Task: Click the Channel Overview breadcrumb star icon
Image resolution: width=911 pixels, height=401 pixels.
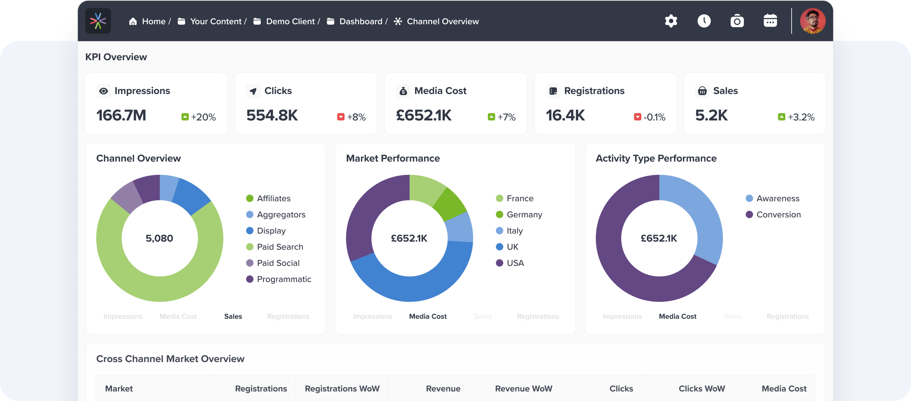Action: 398,21
